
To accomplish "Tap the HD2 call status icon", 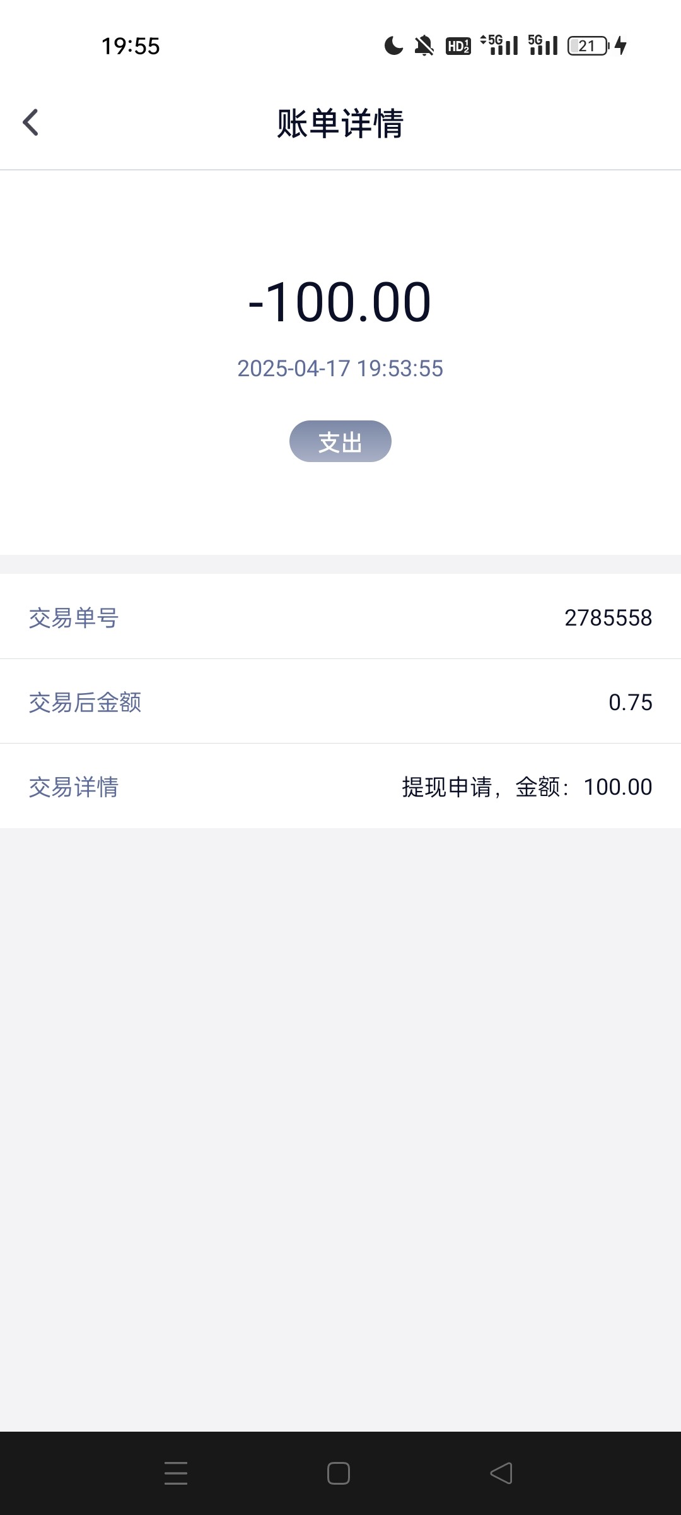I will pos(458,45).
